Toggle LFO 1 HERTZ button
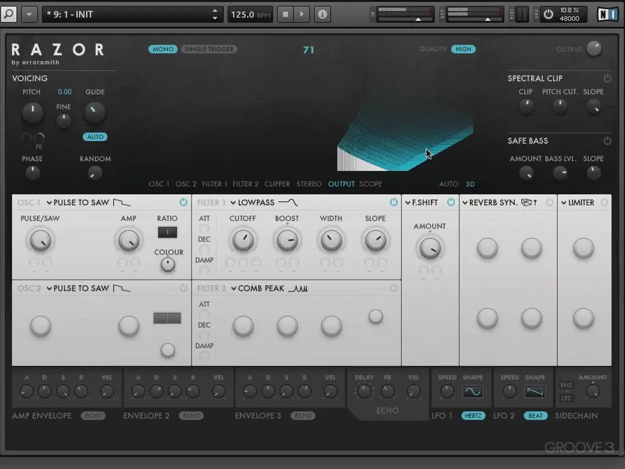625x469 pixels. tap(473, 415)
